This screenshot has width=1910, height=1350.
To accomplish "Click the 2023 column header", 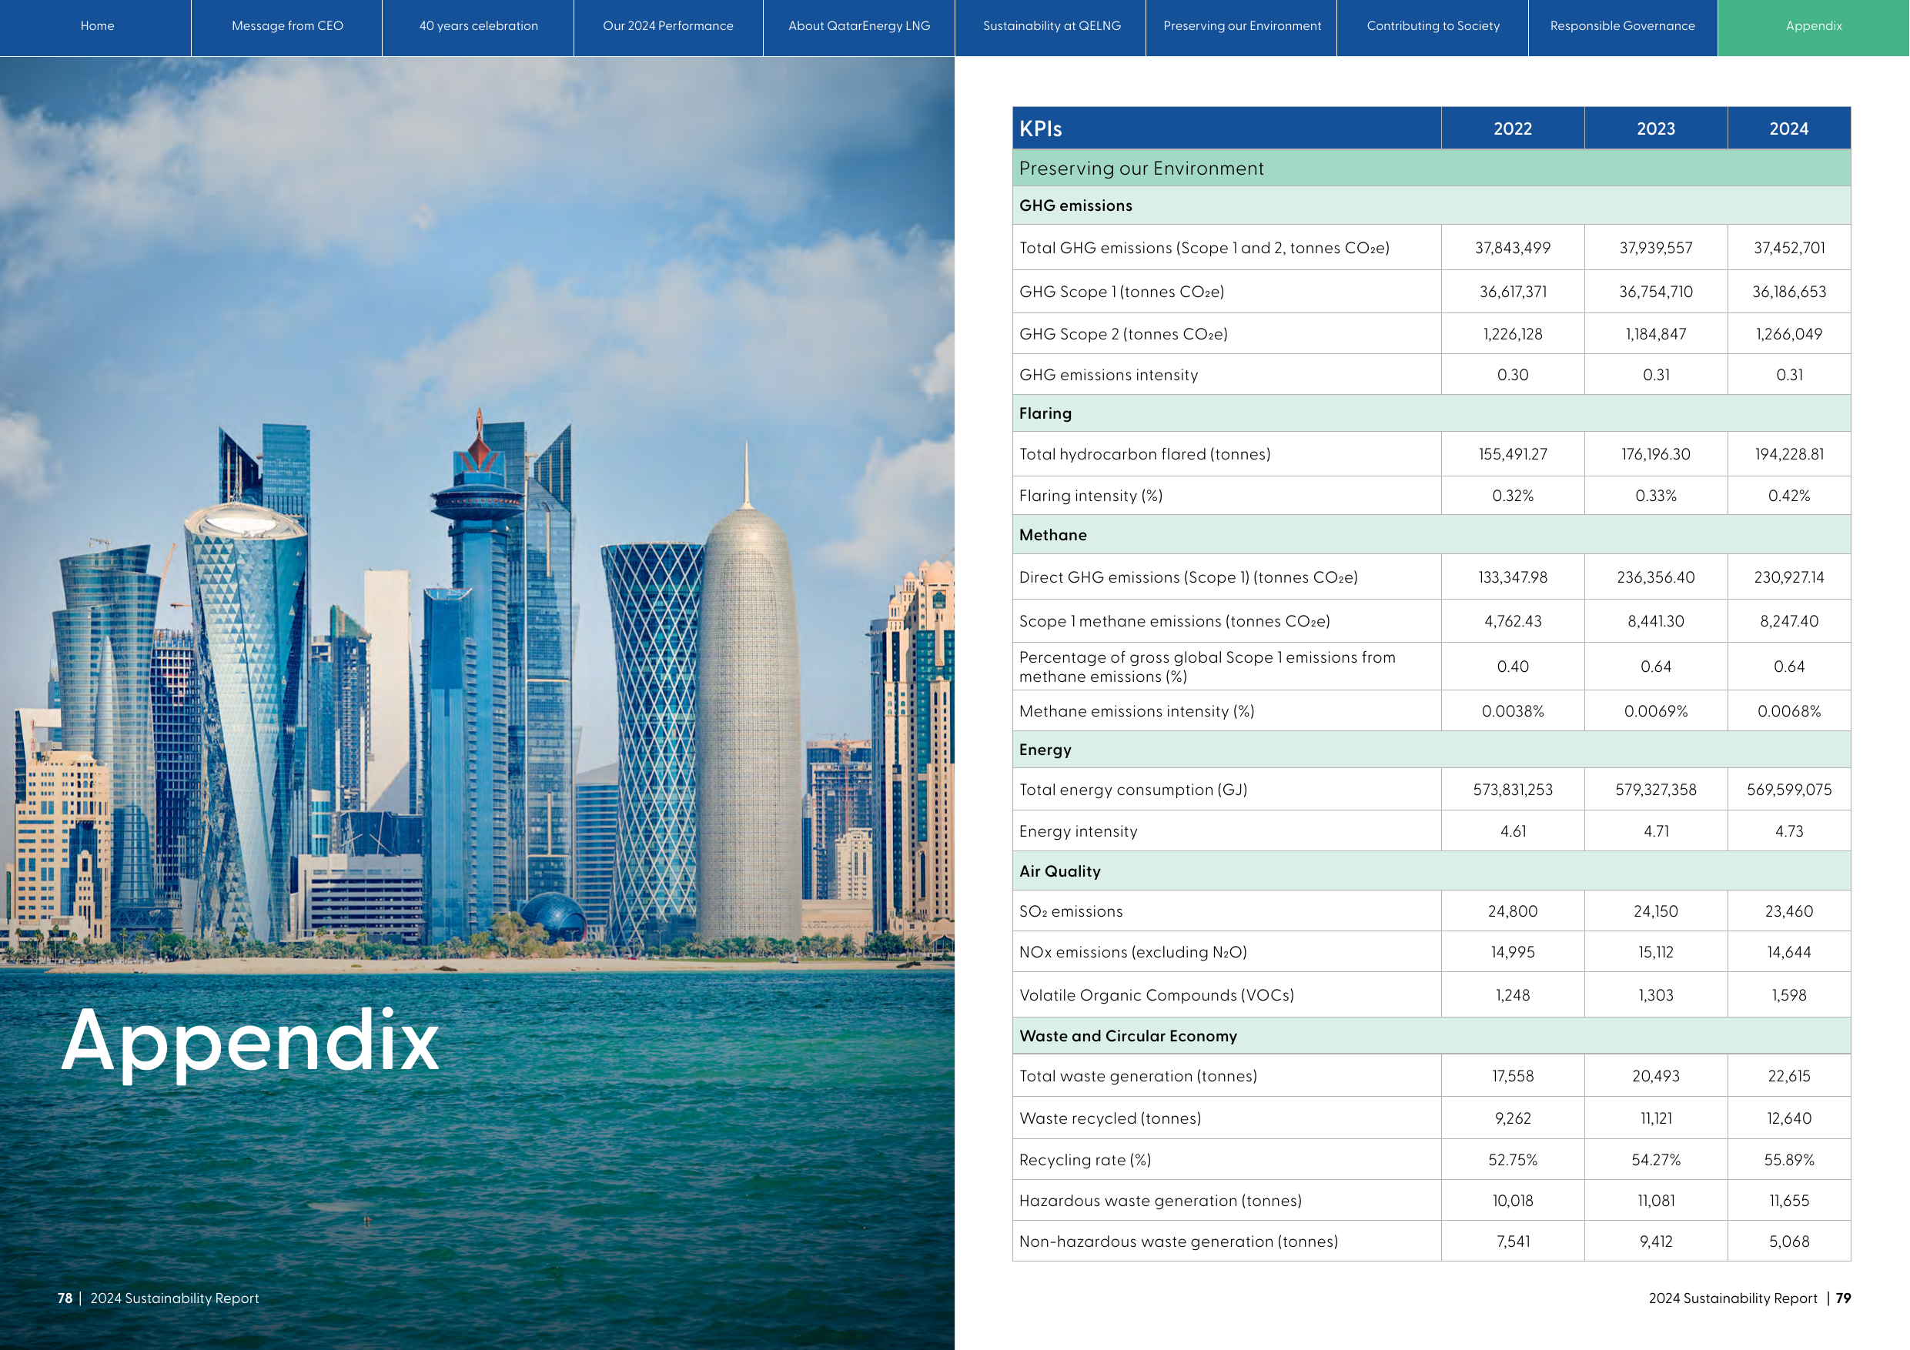I will coord(1655,129).
